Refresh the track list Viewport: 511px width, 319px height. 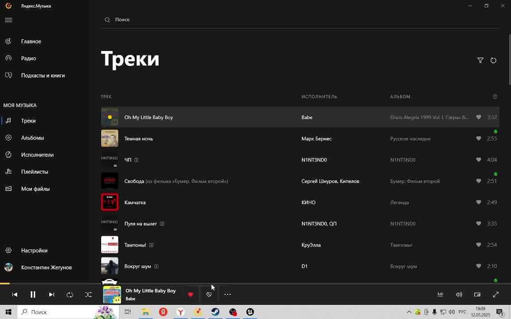click(x=493, y=60)
